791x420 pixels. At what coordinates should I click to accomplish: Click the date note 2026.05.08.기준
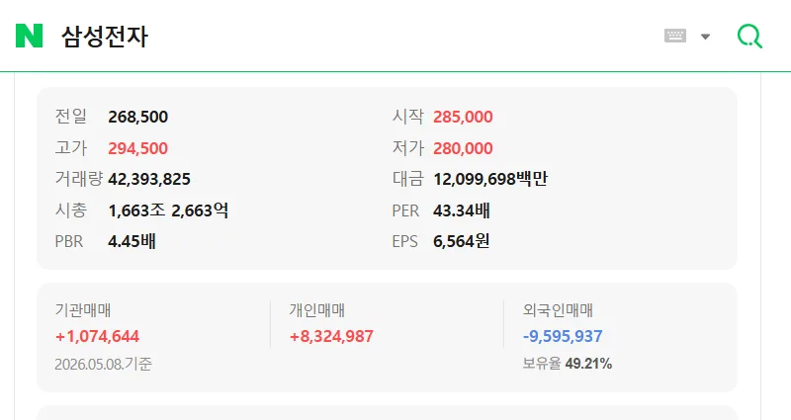tap(104, 364)
